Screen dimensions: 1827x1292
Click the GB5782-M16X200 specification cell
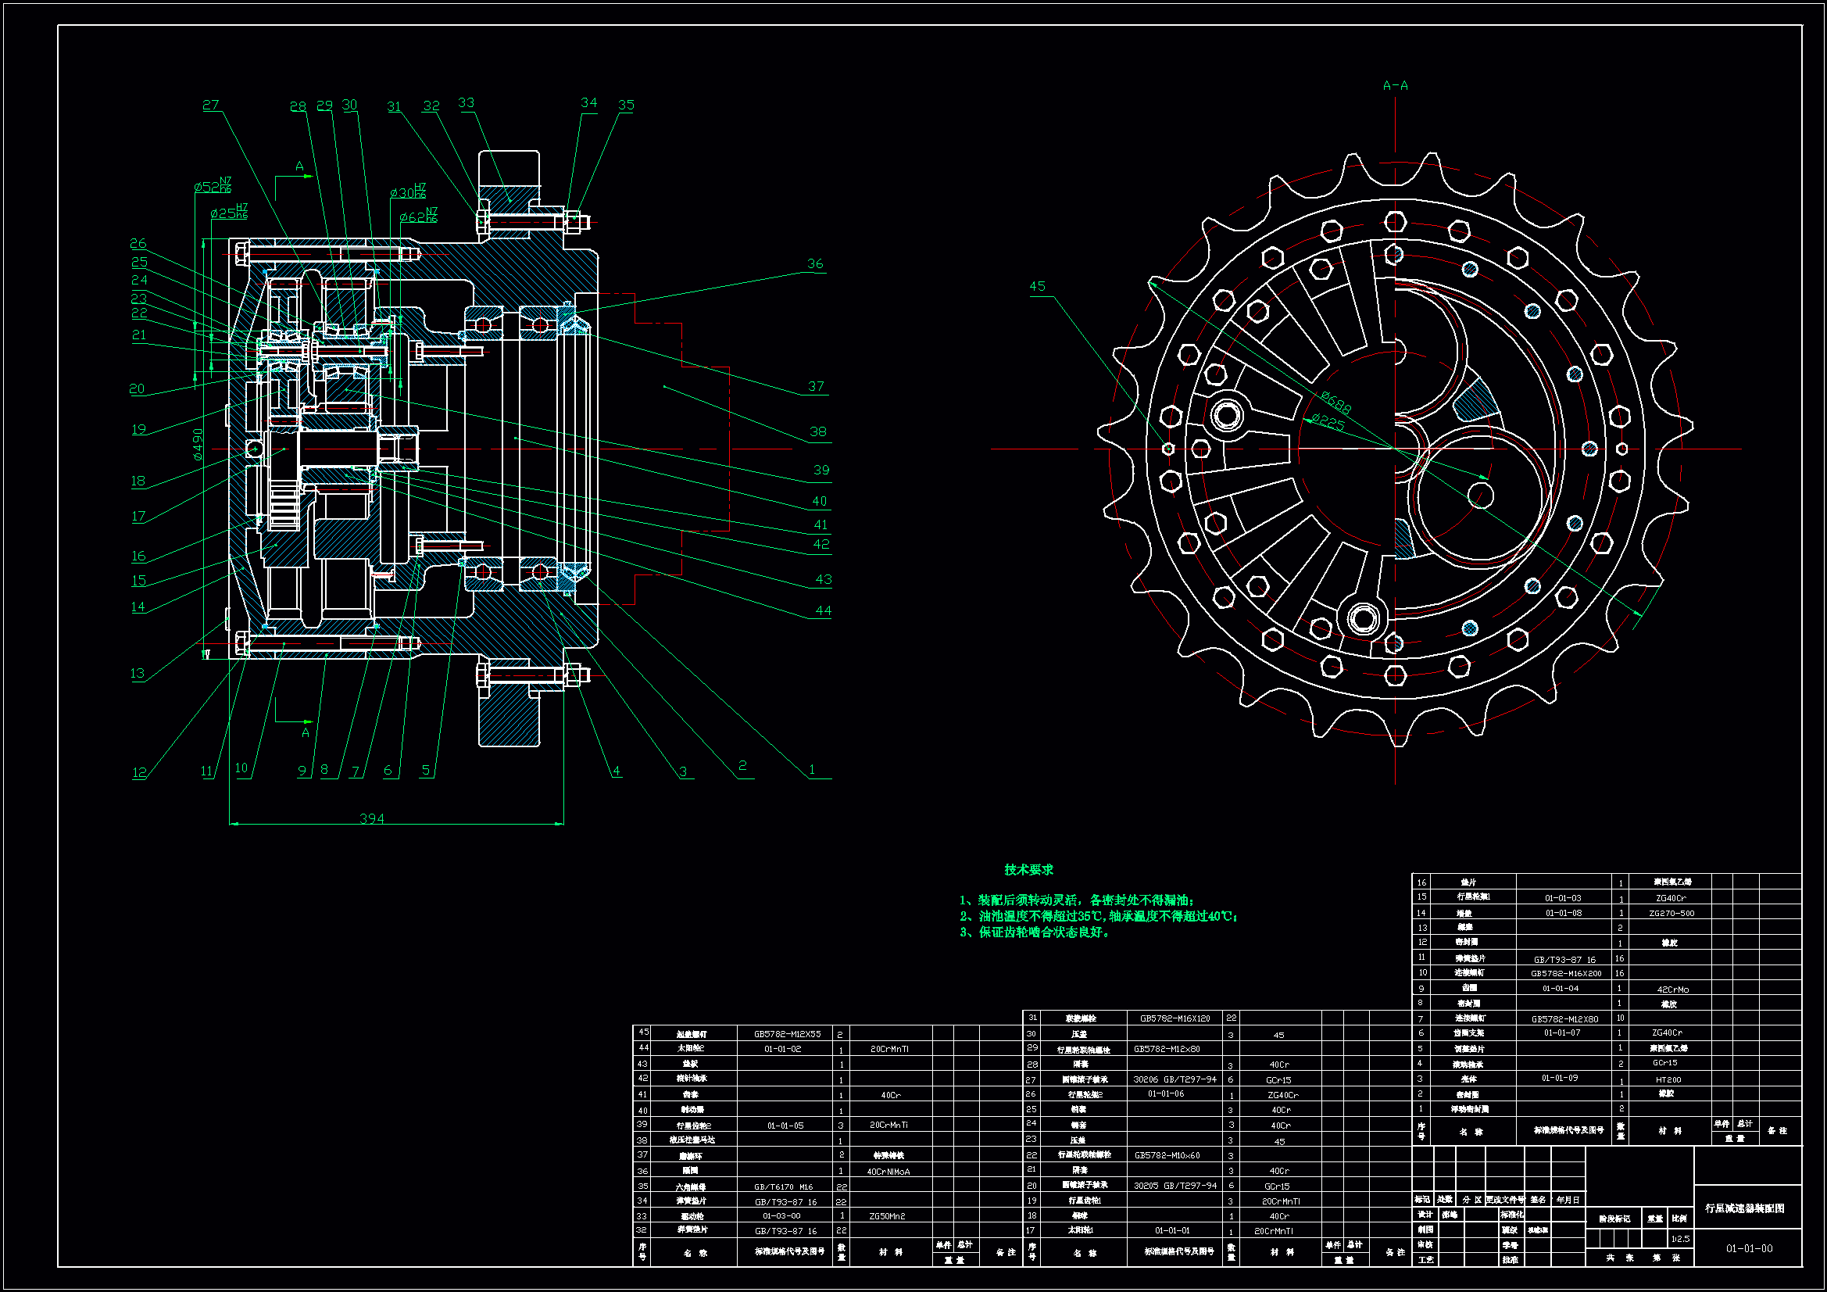tap(1565, 973)
